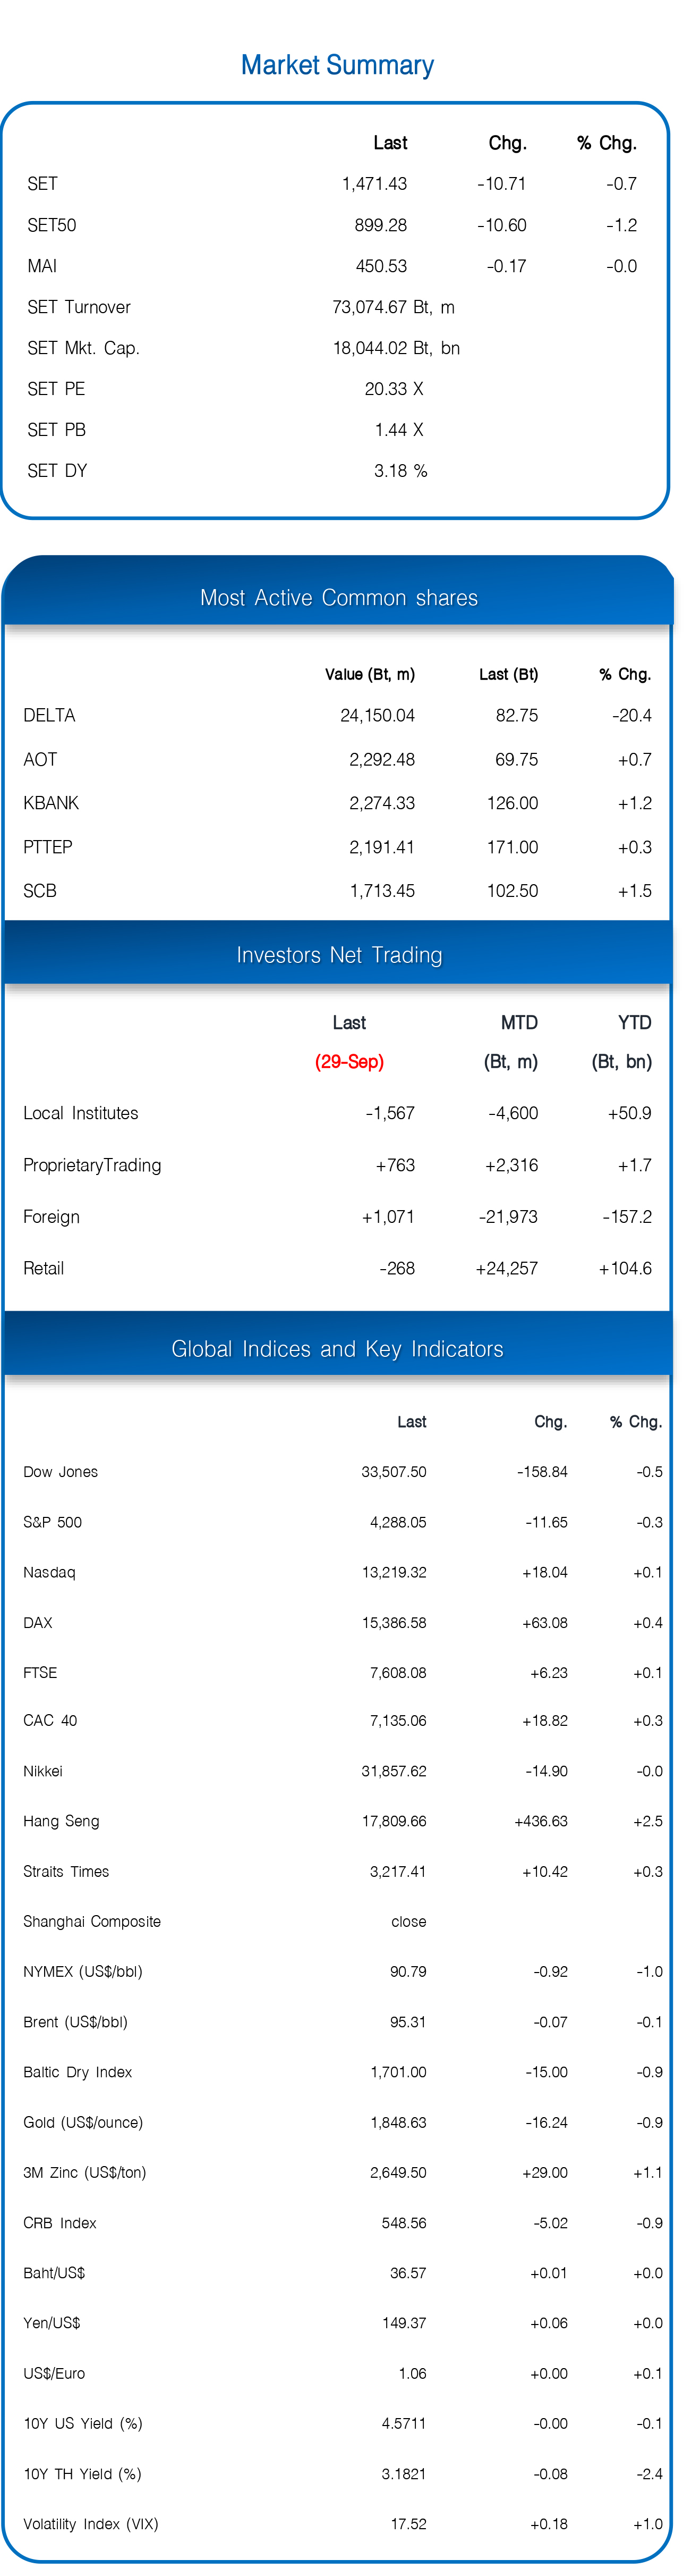Select KBANK in the shares table
This screenshot has height=2576, width=700.
[x=51, y=803]
